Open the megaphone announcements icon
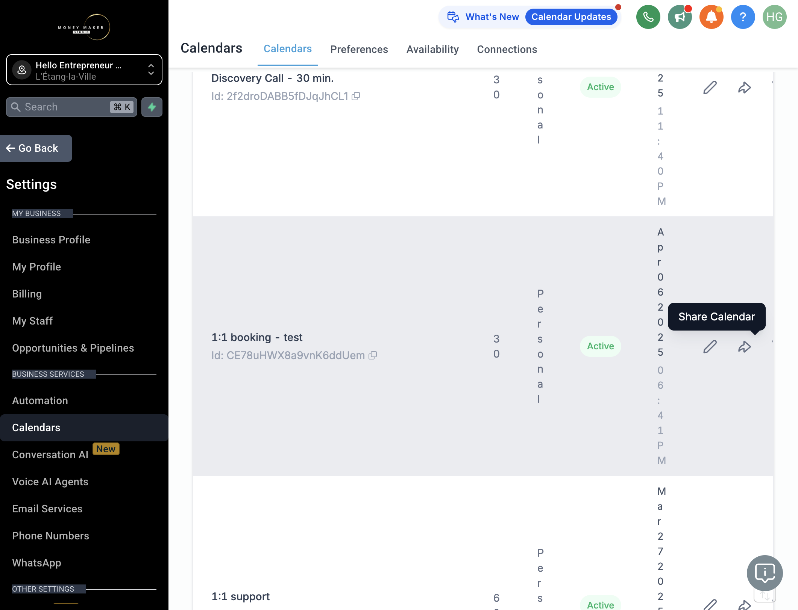798x610 pixels. pyautogui.click(x=680, y=17)
